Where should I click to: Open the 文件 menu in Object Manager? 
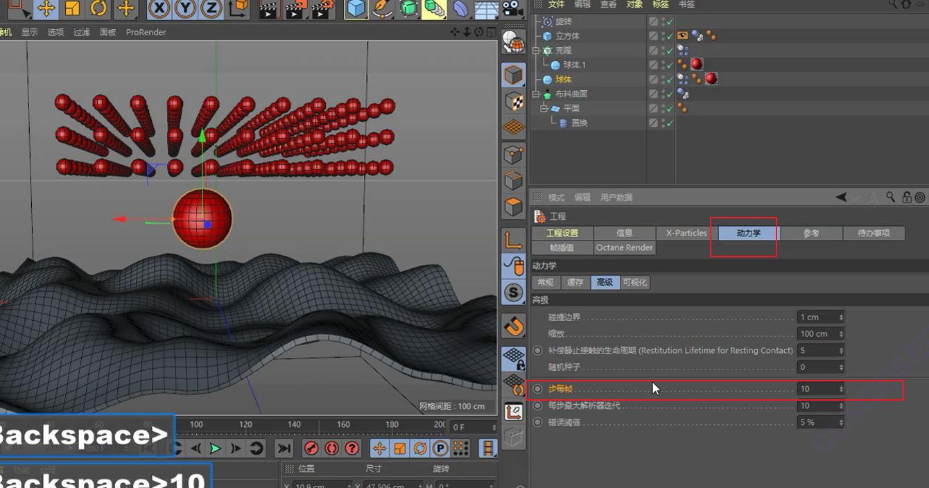(x=556, y=4)
